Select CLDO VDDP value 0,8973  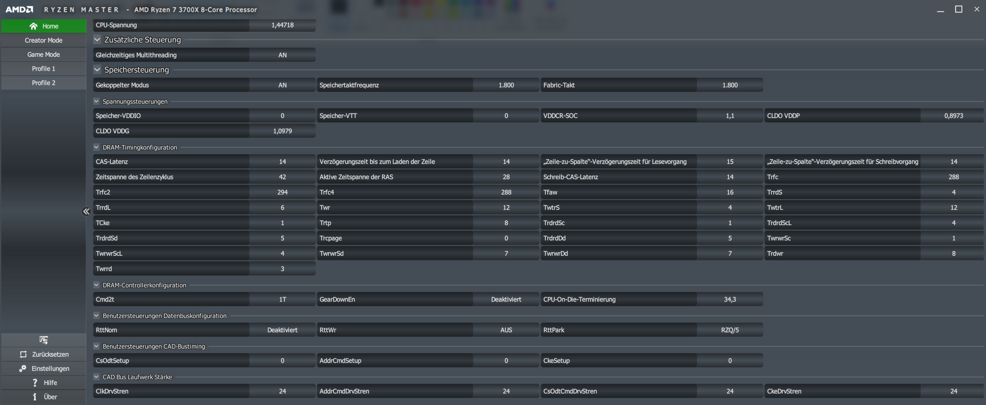pyautogui.click(x=953, y=116)
